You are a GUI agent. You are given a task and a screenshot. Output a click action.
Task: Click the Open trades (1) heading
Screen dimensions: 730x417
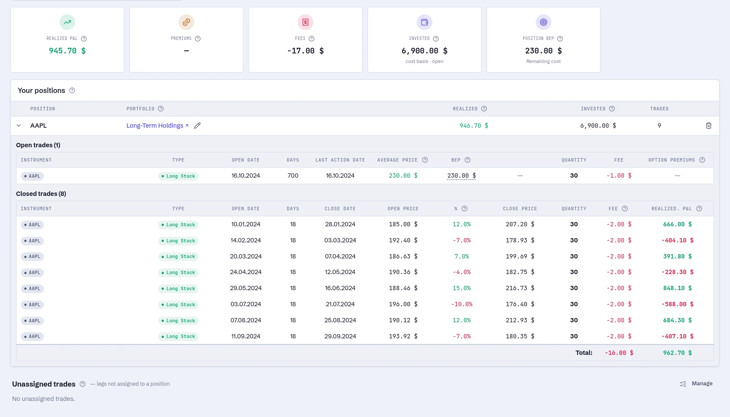pyautogui.click(x=38, y=145)
